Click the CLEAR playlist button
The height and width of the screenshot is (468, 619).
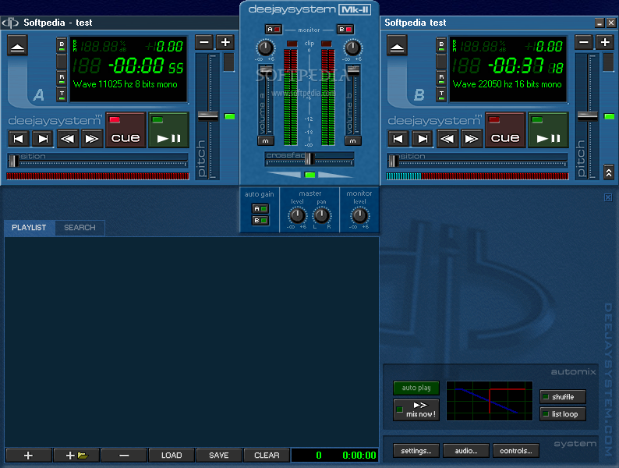click(x=267, y=456)
